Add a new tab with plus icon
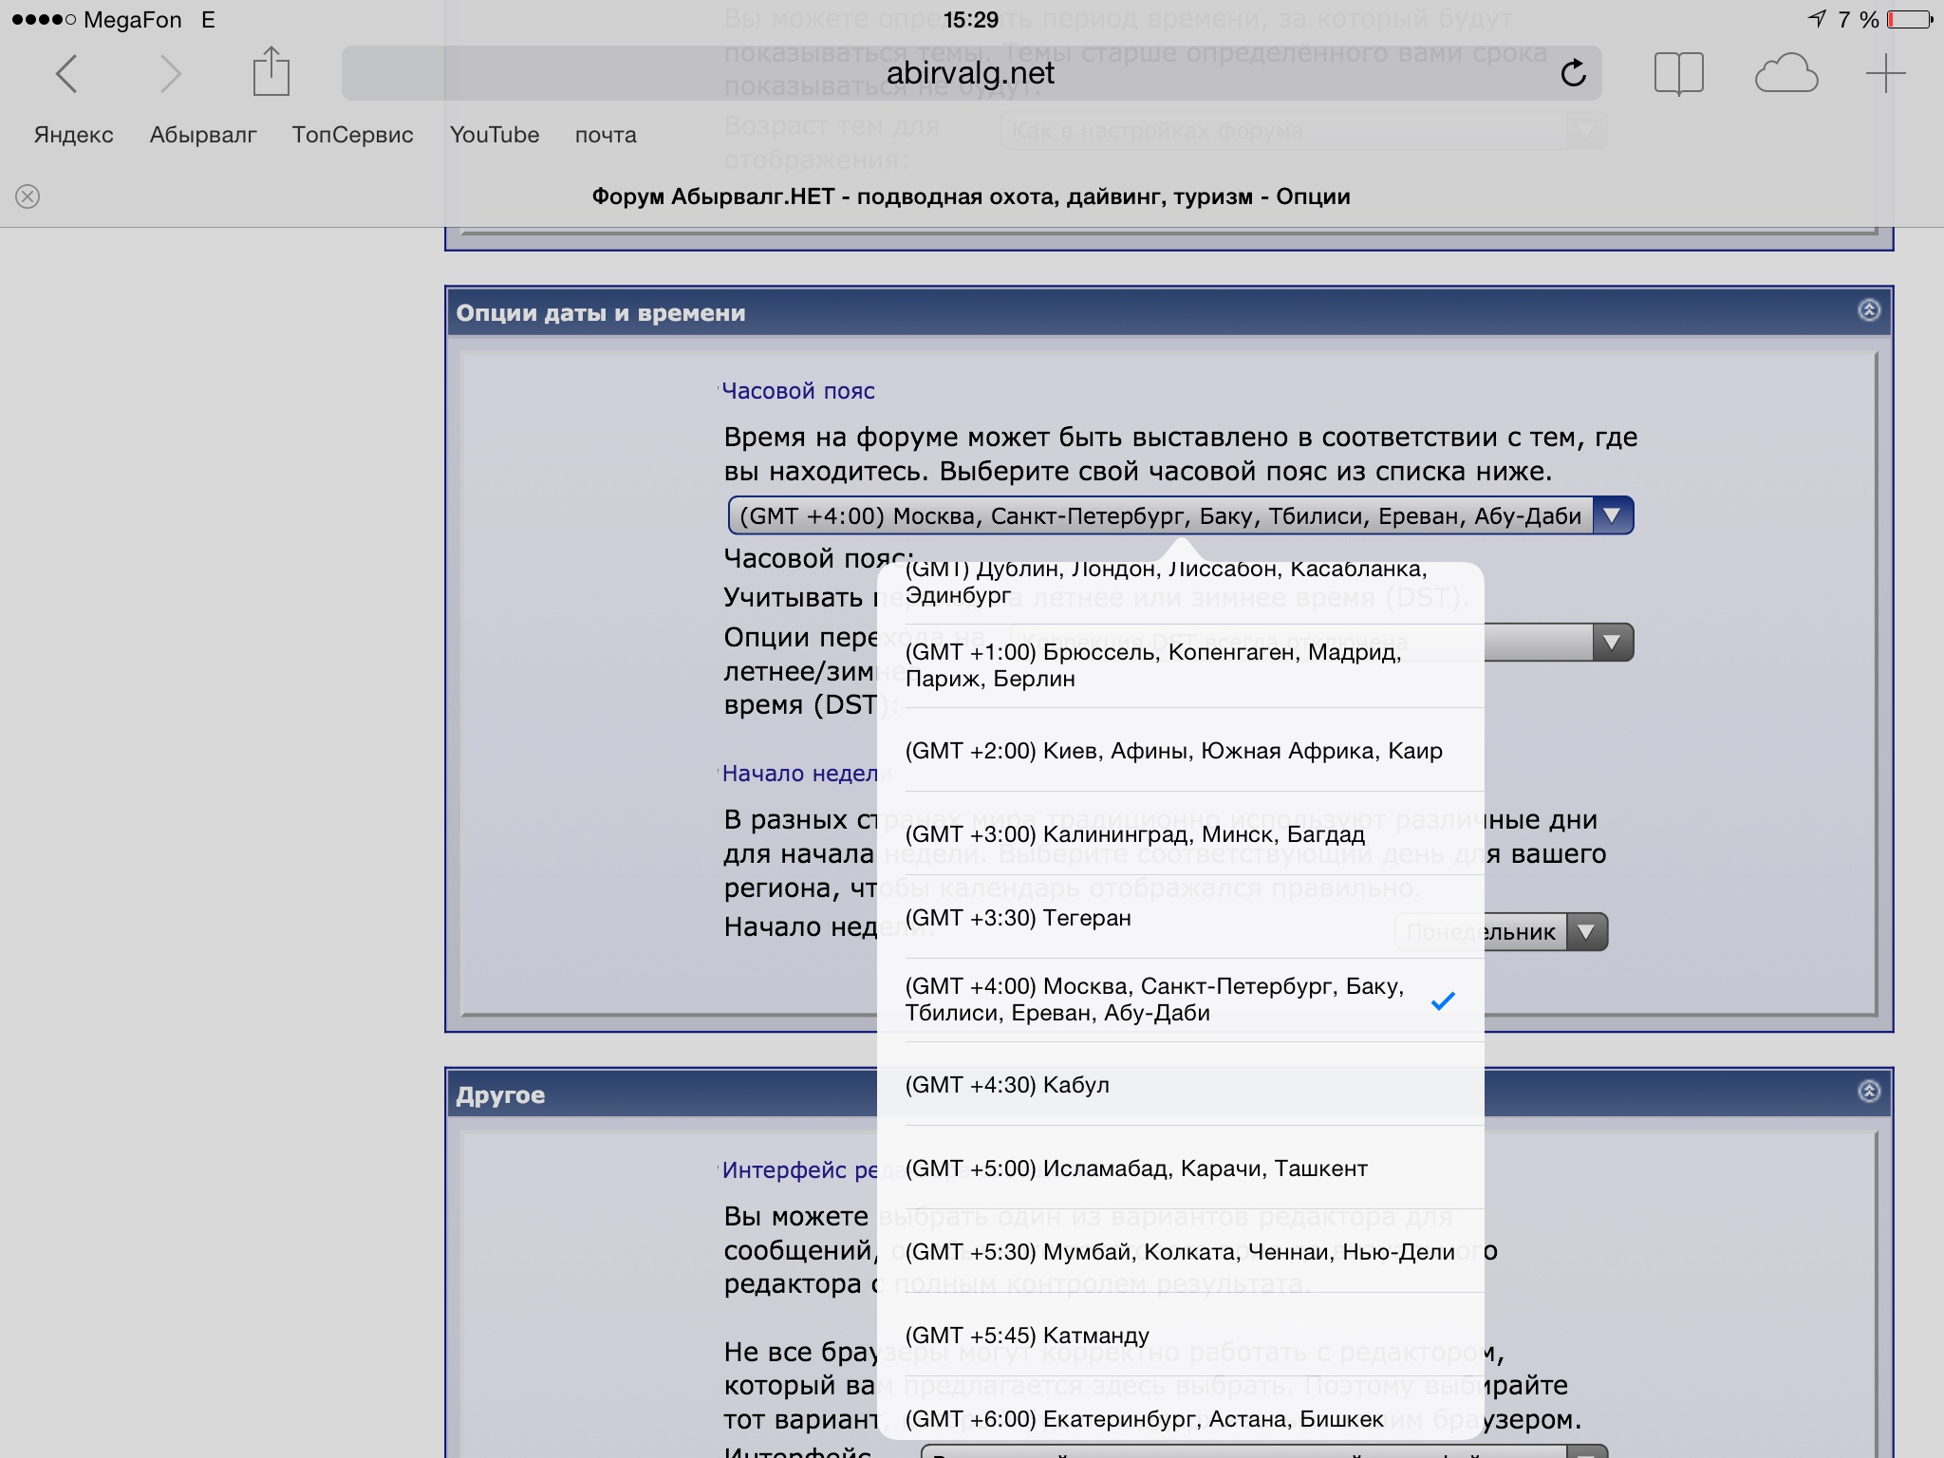 (1885, 73)
